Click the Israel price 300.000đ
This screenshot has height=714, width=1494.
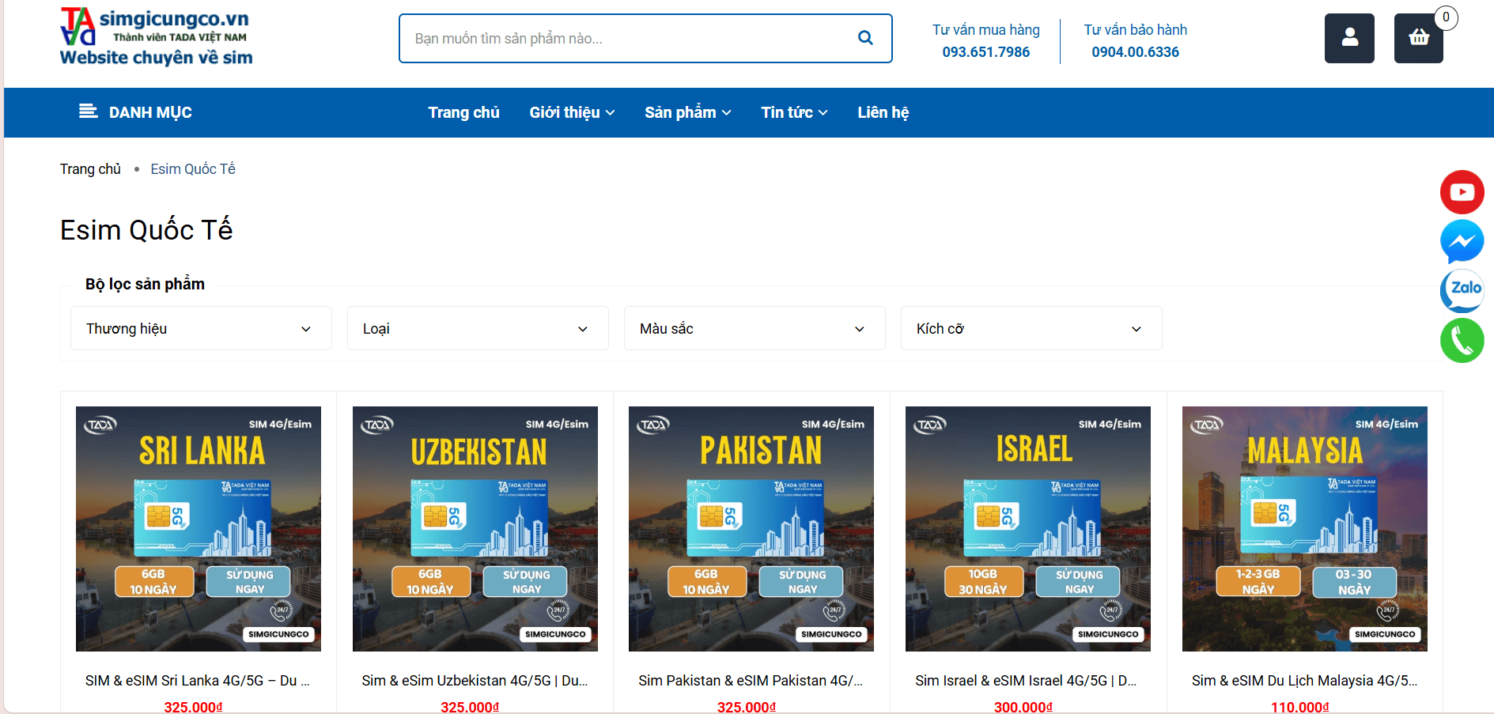(x=1023, y=707)
